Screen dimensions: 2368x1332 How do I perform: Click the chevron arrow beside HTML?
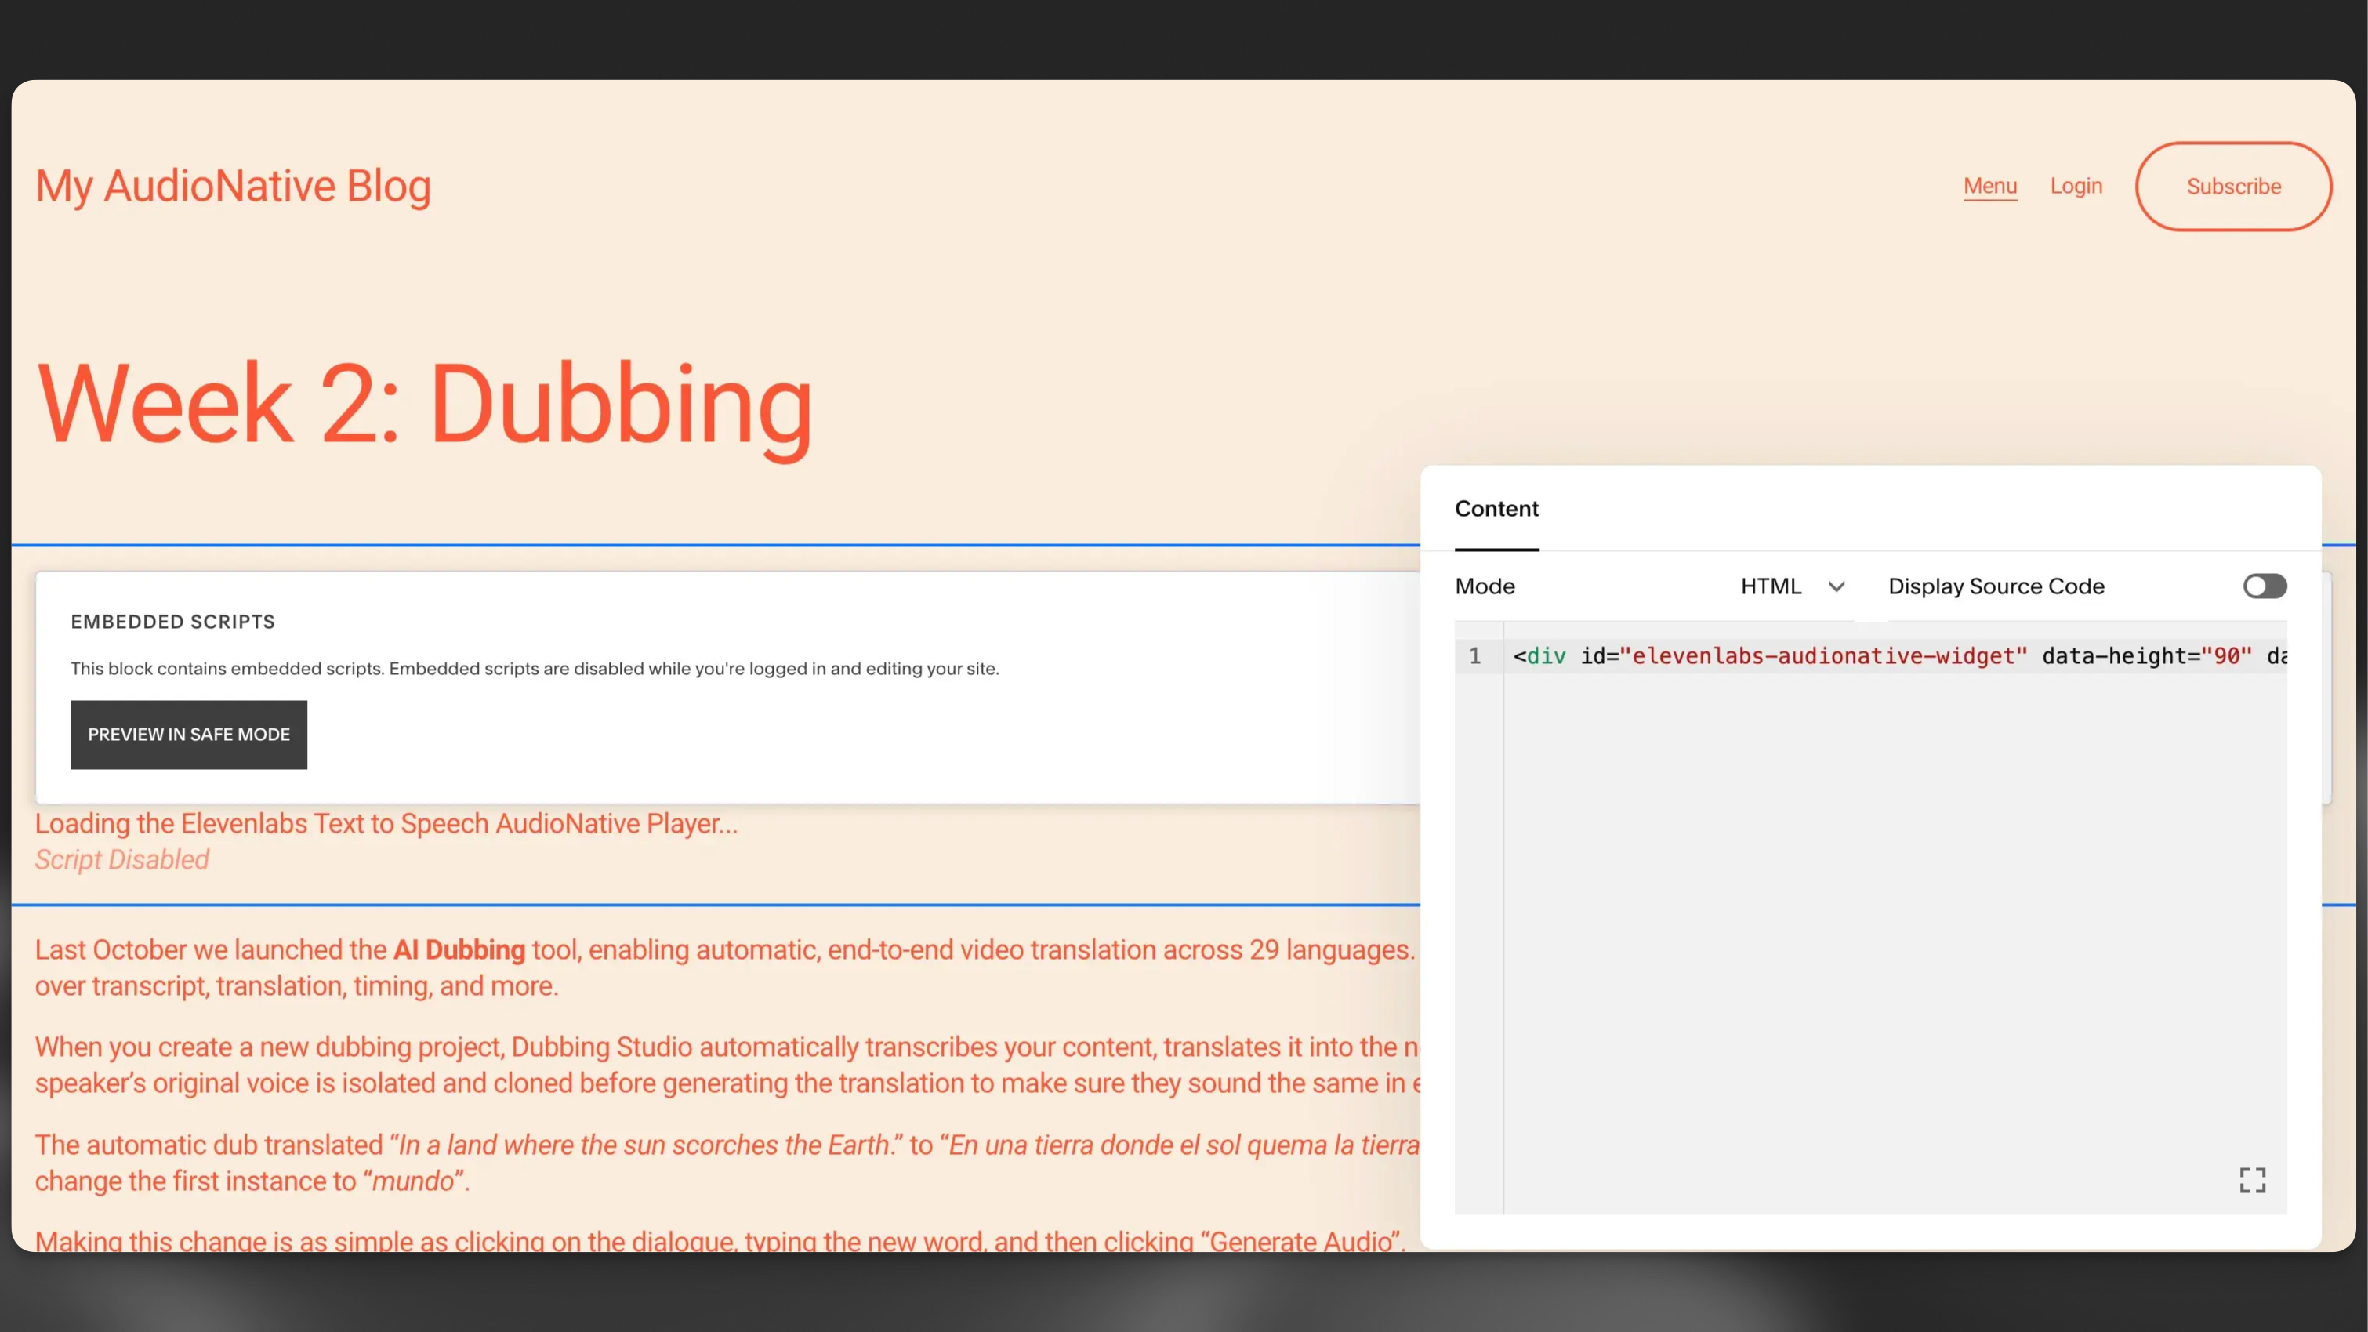pos(1836,586)
